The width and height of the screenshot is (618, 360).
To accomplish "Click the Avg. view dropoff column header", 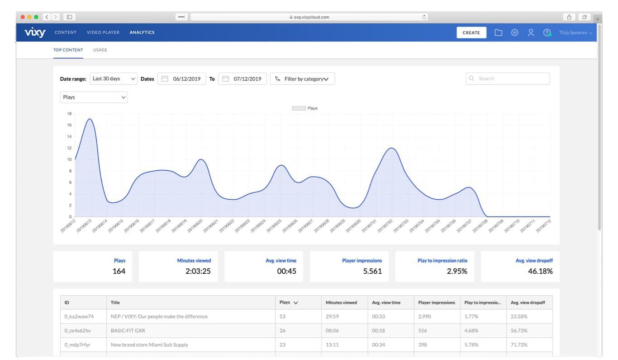I will 529,303.
